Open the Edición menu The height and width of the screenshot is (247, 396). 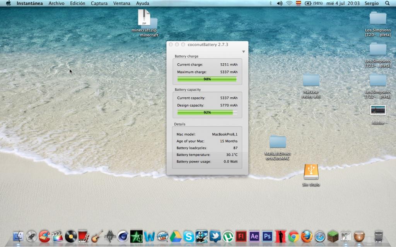(77, 3)
